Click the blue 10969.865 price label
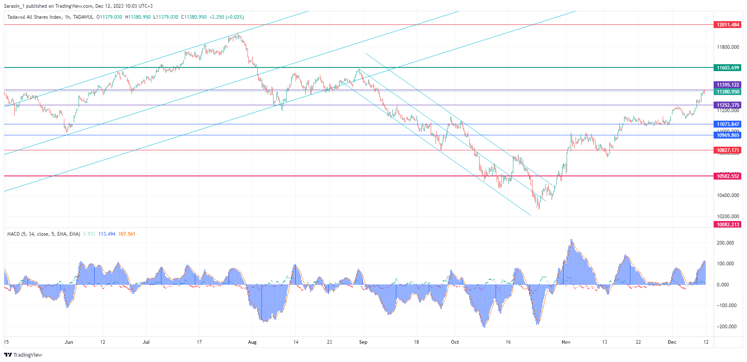The height and width of the screenshot is (362, 747). pyautogui.click(x=728, y=135)
